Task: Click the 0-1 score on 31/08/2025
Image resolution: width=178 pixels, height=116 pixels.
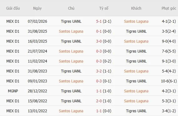Action: coord(99,31)
